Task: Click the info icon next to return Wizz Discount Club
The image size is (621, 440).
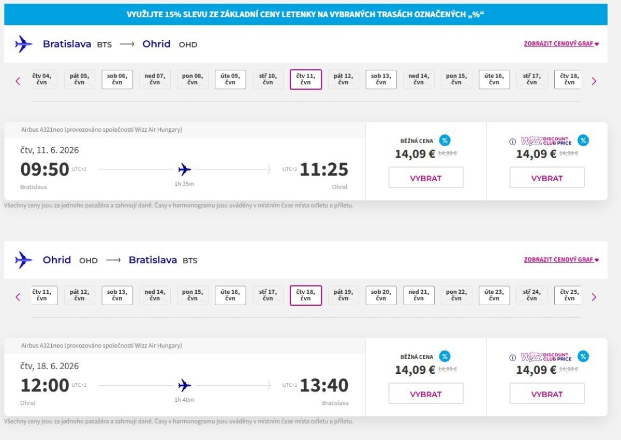Action: point(513,357)
